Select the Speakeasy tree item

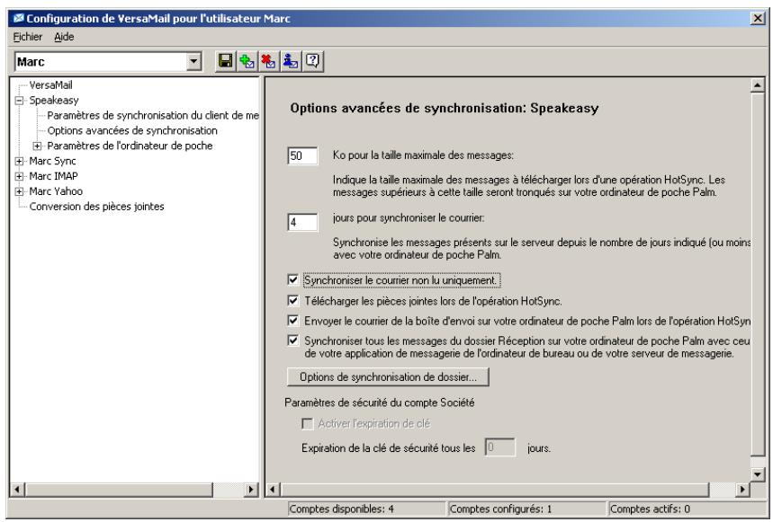tap(54, 101)
